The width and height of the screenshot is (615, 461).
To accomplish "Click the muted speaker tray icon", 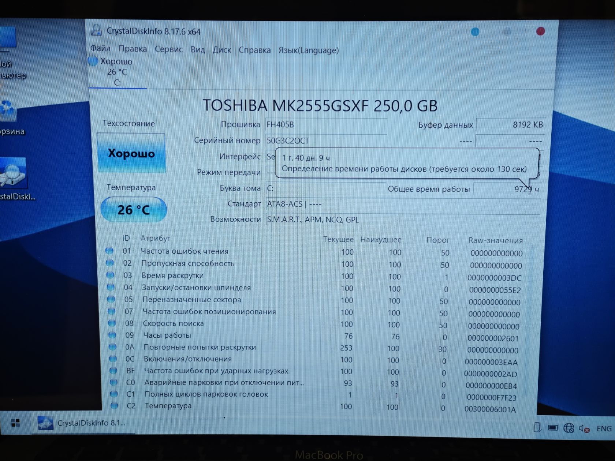I will 584,428.
